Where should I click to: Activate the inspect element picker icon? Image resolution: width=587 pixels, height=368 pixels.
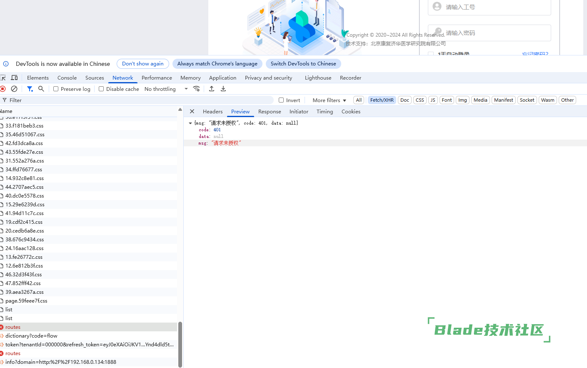click(3, 78)
